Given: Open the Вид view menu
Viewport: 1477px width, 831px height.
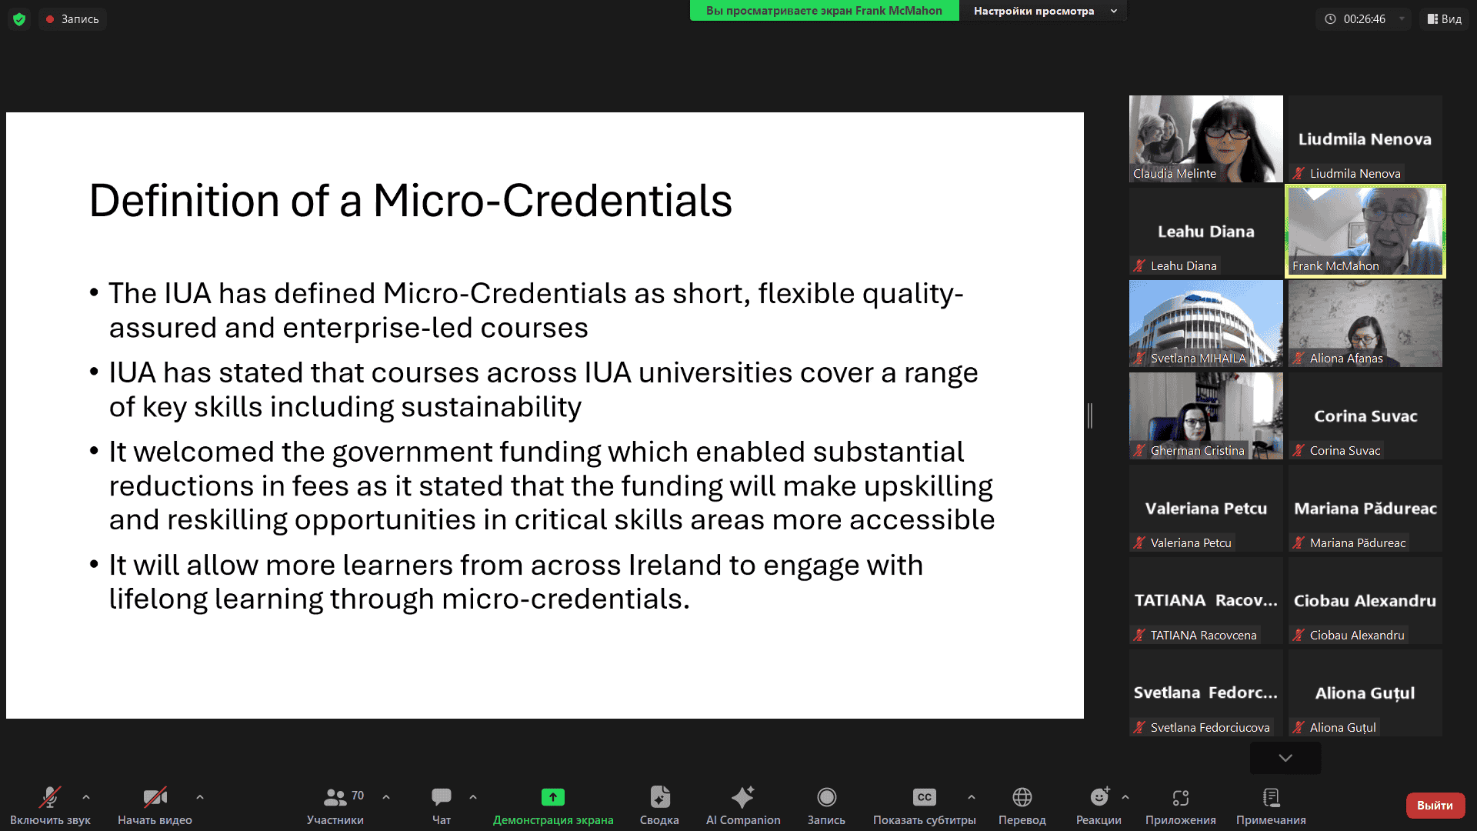Looking at the screenshot, I should tap(1444, 19).
